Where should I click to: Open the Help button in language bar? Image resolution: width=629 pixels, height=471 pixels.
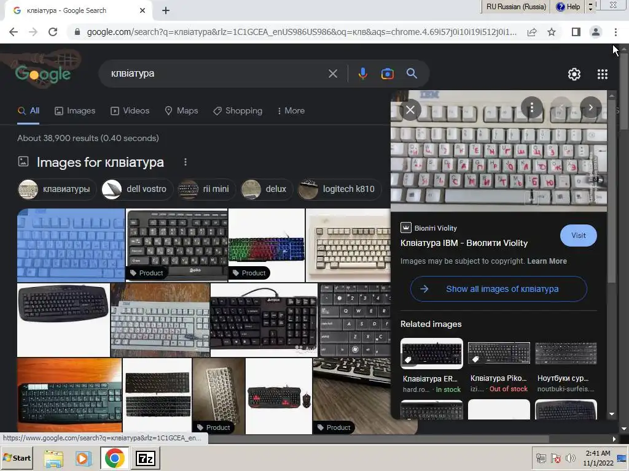pyautogui.click(x=568, y=7)
